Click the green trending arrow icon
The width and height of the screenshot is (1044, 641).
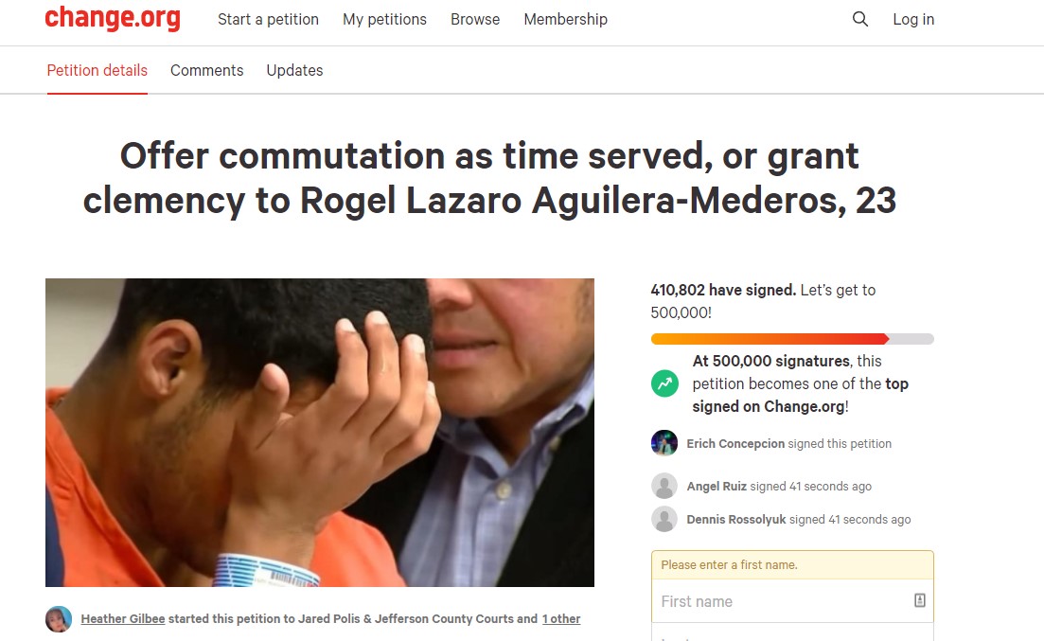[x=664, y=383]
